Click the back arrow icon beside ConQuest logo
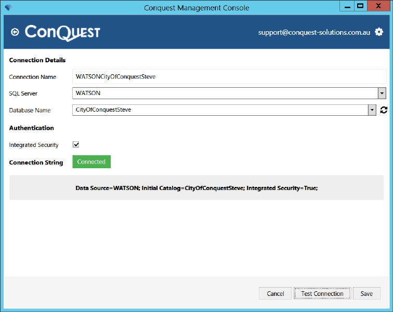The width and height of the screenshot is (393, 312). pos(15,32)
